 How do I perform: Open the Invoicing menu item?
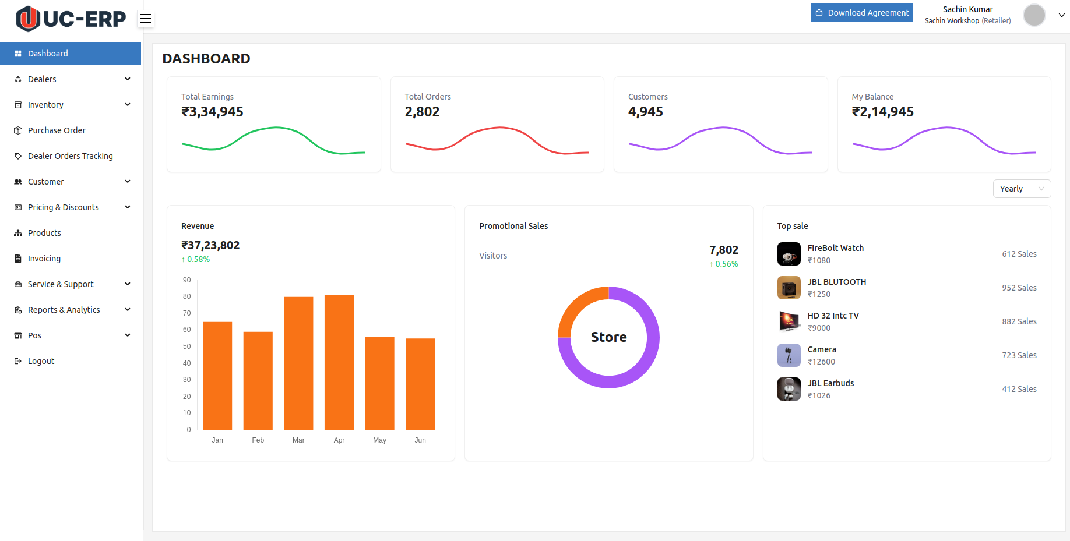click(71, 259)
